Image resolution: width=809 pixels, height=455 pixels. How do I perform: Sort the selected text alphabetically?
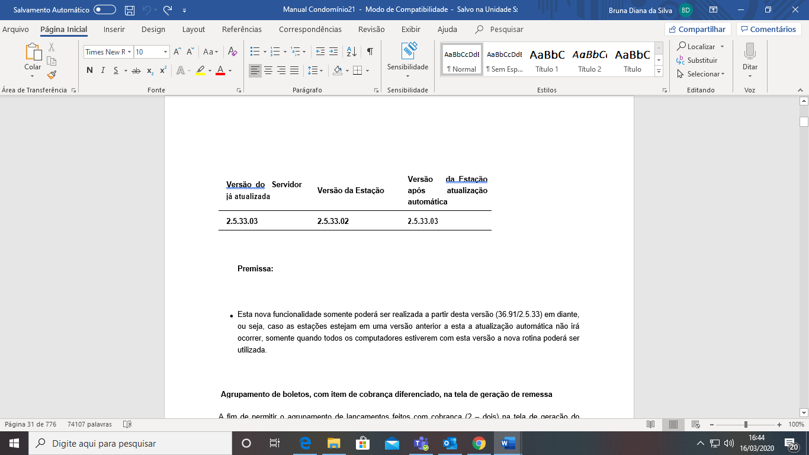pyautogui.click(x=351, y=52)
